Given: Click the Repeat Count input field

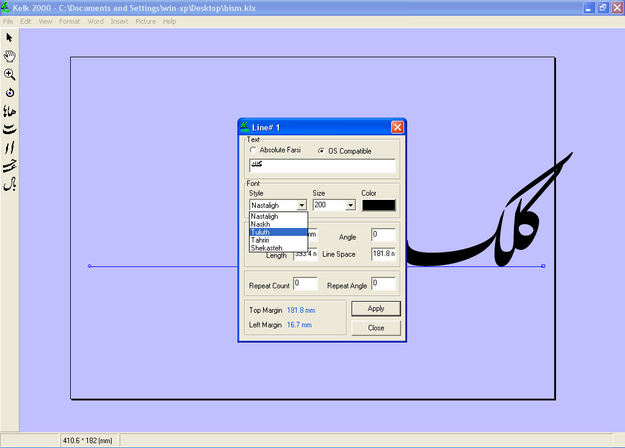Looking at the screenshot, I should tap(305, 283).
